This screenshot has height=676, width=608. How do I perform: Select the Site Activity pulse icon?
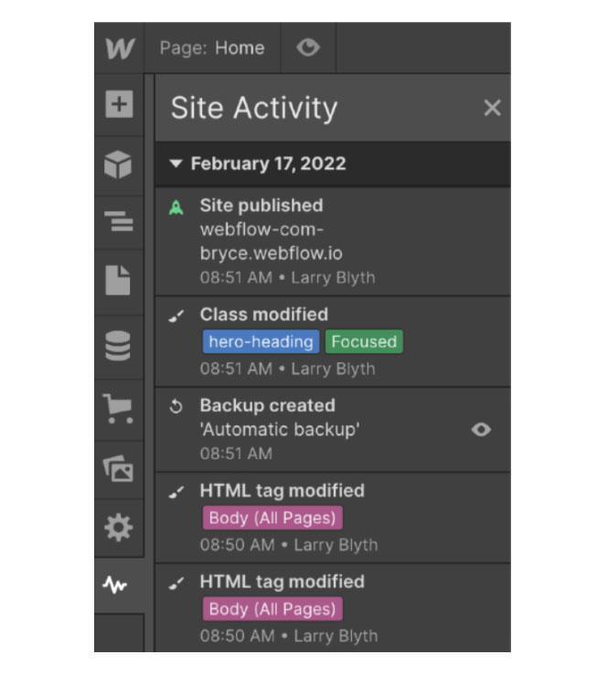114,585
